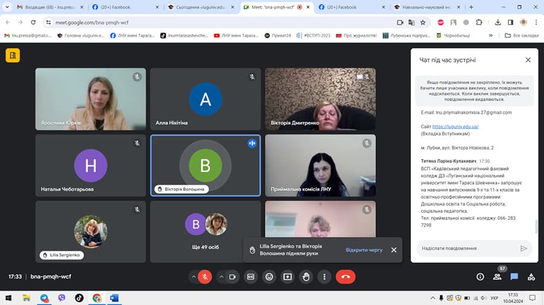Open the luguniv.edu.ua link in chat

tap(456, 127)
